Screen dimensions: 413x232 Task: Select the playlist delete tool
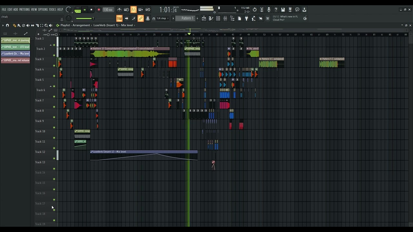coord(23,25)
